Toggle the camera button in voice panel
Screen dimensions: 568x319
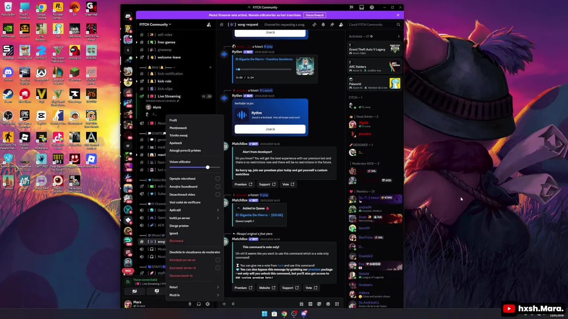tap(134, 292)
